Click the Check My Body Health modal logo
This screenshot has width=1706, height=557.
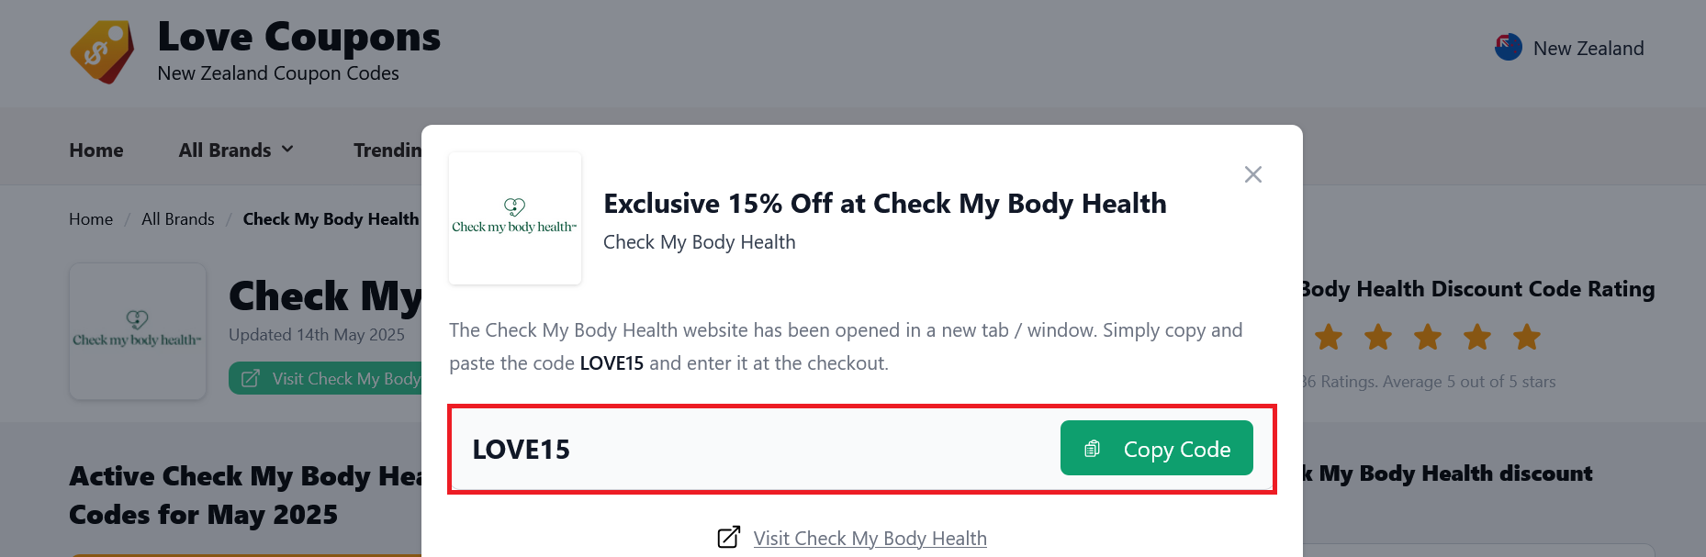(x=515, y=218)
